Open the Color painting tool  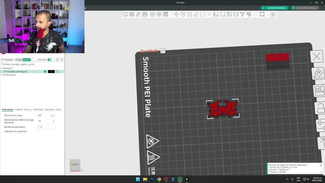tap(236, 14)
